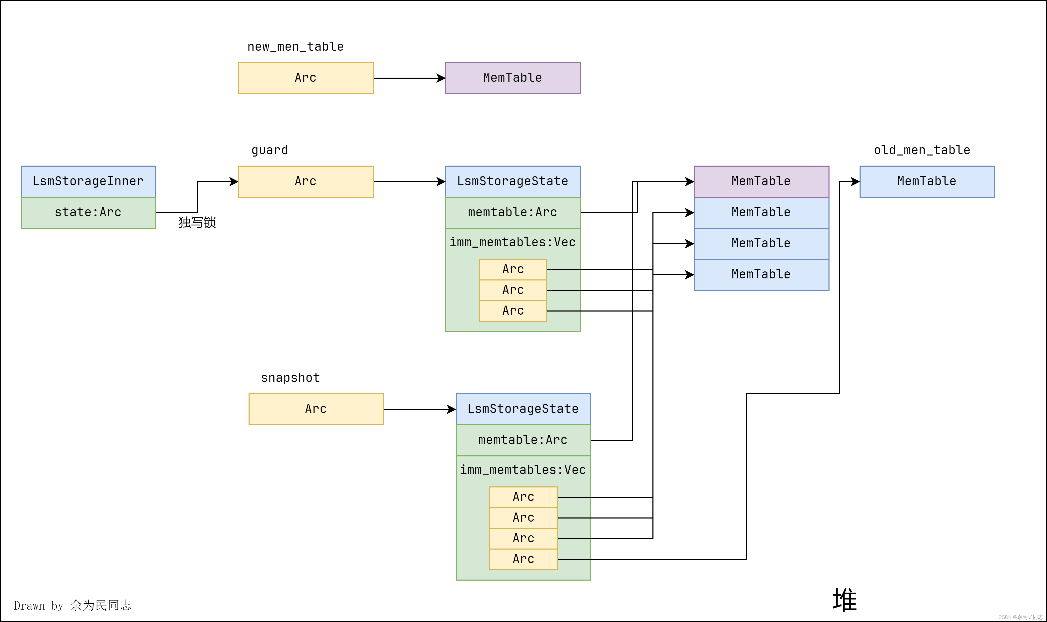Screen dimensions: 1047x622
Task: Click the guard text label
Action: [x=270, y=150]
